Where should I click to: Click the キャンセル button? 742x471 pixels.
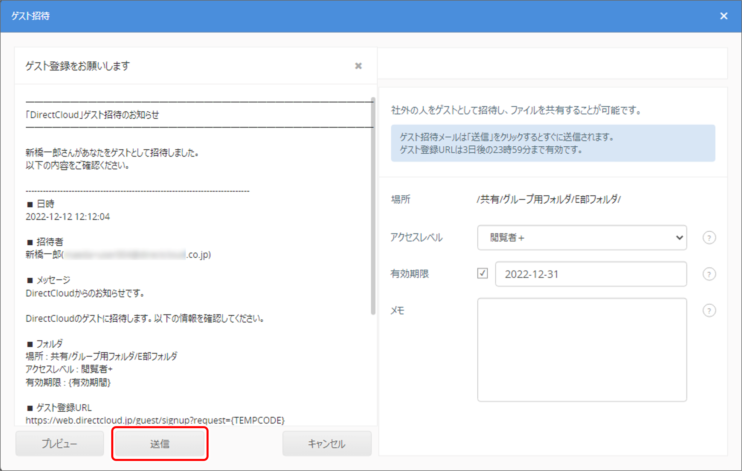point(327,444)
